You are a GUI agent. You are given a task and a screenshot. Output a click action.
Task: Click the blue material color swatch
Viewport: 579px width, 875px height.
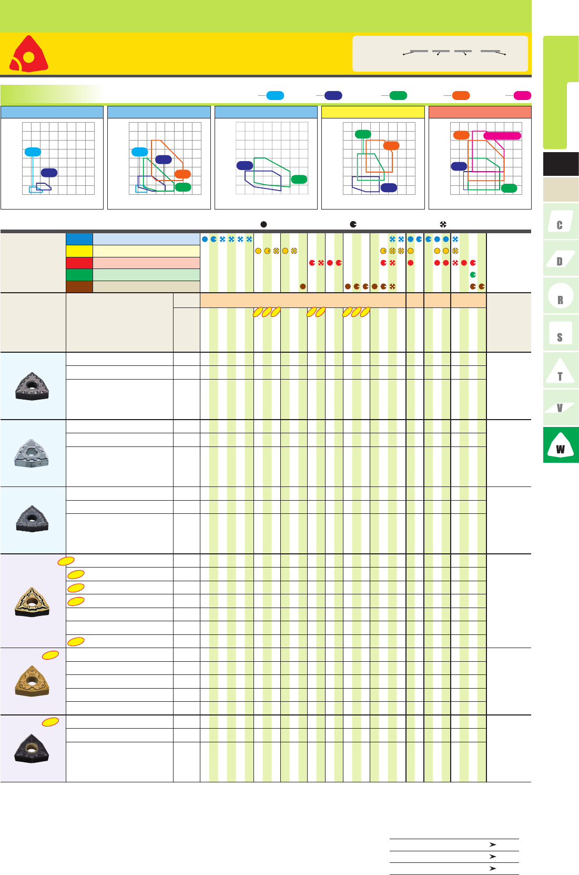point(79,239)
